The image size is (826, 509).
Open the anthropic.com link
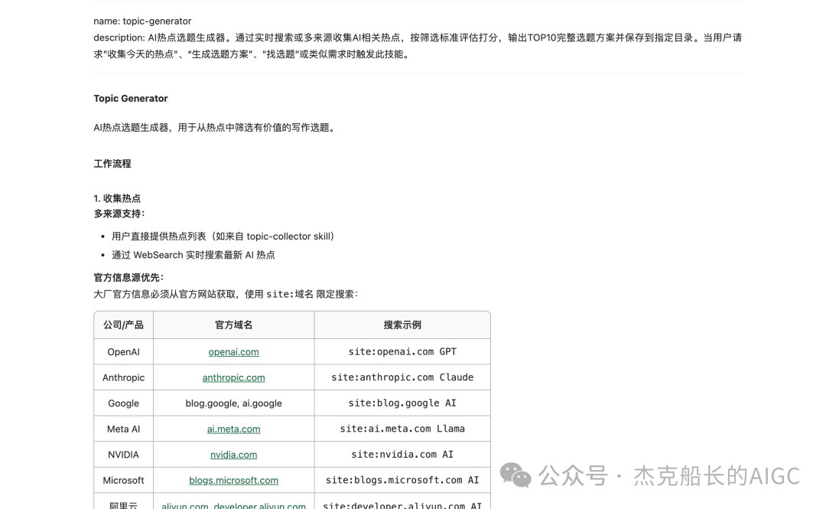(233, 377)
